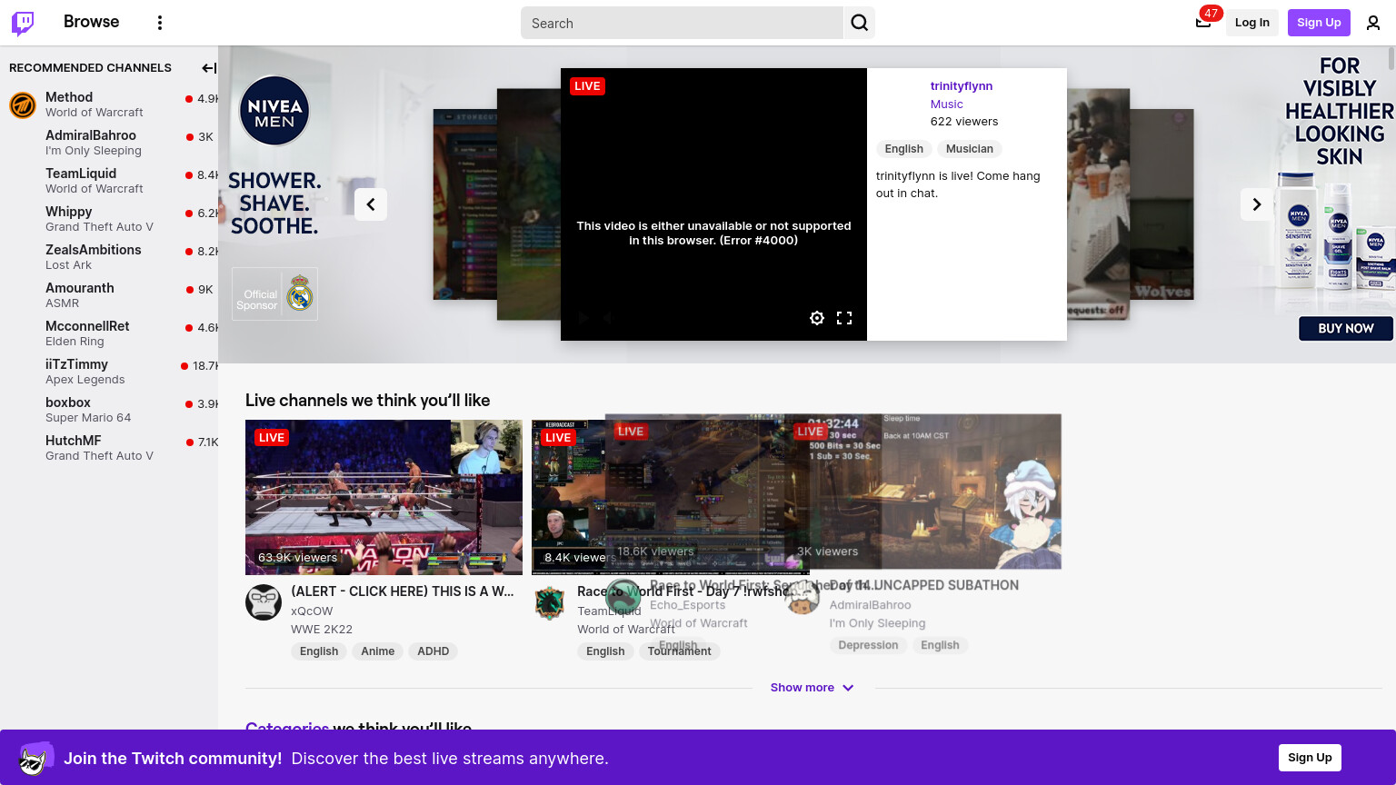Open the three-dot more options menu

pyautogui.click(x=160, y=23)
